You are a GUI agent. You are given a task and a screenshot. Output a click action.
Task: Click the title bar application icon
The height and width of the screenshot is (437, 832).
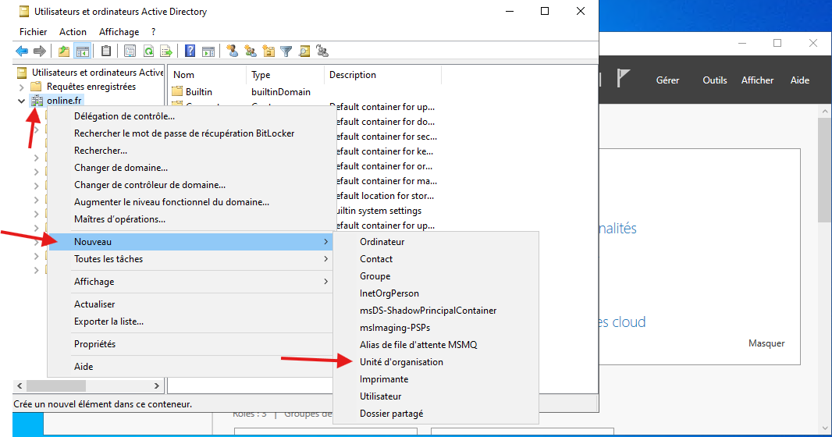24,11
